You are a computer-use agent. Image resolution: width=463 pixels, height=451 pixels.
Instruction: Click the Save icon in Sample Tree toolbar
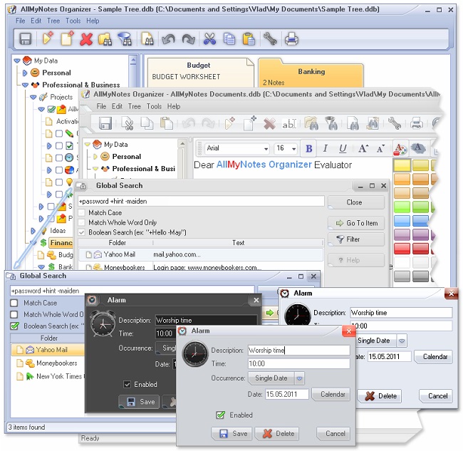26,39
